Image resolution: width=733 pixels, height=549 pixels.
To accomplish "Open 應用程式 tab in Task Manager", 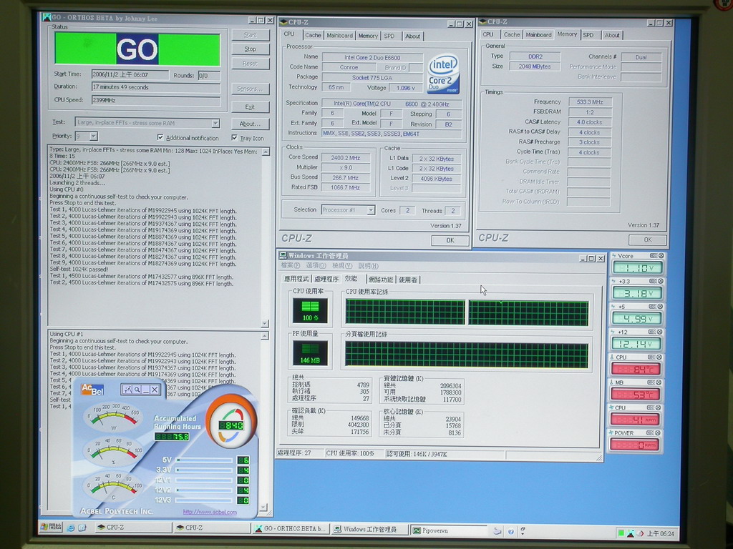I will click(x=296, y=280).
